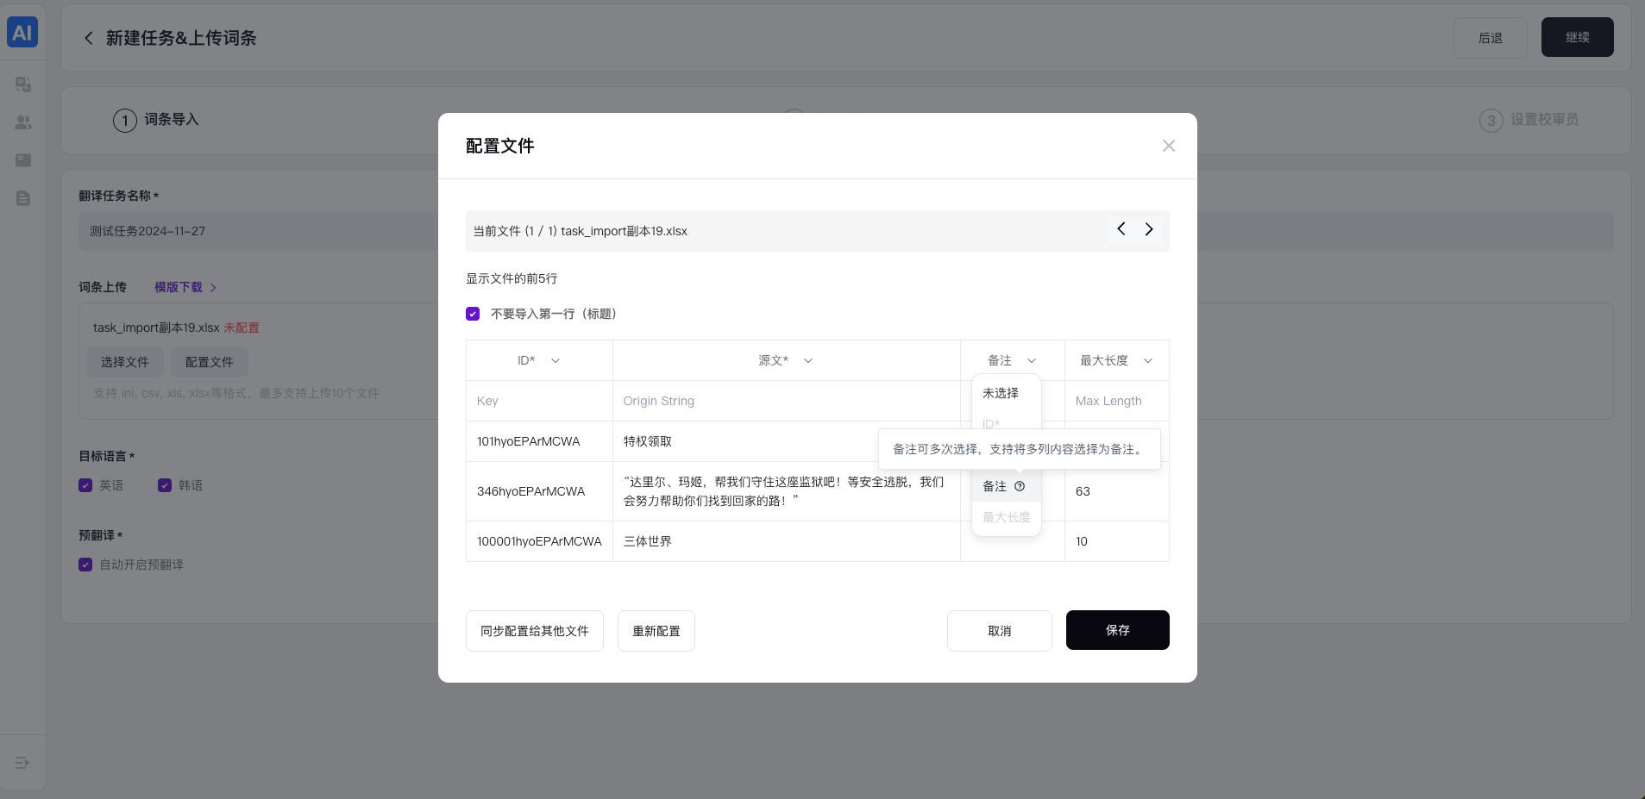Show next file with right chevron
1645x799 pixels.
pyautogui.click(x=1148, y=229)
